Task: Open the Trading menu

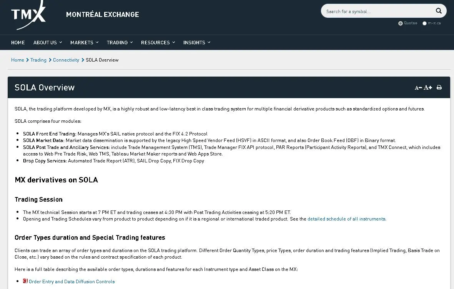Action: click(117, 43)
